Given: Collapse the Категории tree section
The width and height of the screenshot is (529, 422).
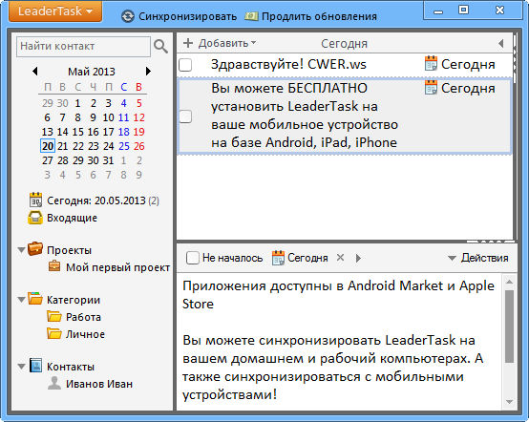Looking at the screenshot, I should pos(21,300).
